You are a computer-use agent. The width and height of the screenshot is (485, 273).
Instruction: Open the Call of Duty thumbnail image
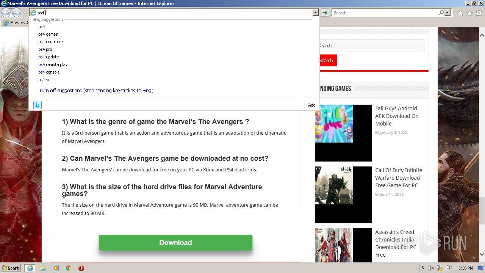[x=343, y=195]
